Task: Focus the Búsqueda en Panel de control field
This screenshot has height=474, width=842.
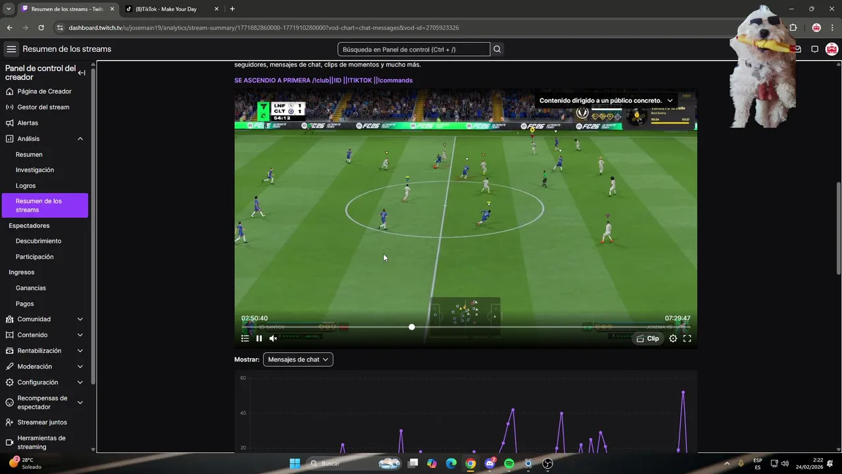Action: click(414, 49)
